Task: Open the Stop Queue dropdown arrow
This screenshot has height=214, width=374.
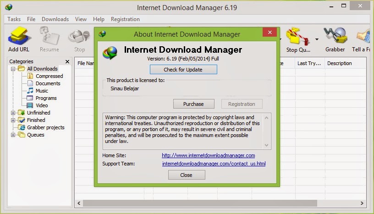Action: pos(317,39)
